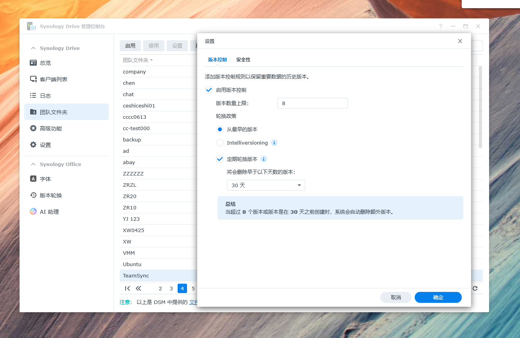Switch to the 安全性 security tab
The image size is (520, 338).
pyautogui.click(x=243, y=59)
